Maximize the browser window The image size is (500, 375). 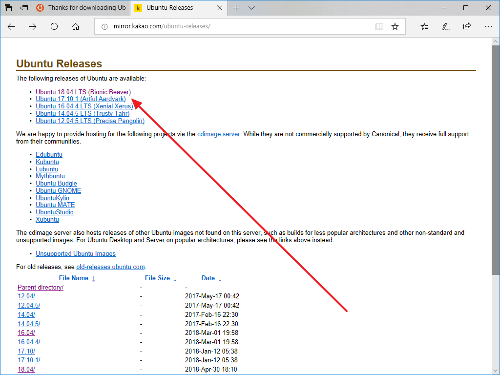click(465, 8)
